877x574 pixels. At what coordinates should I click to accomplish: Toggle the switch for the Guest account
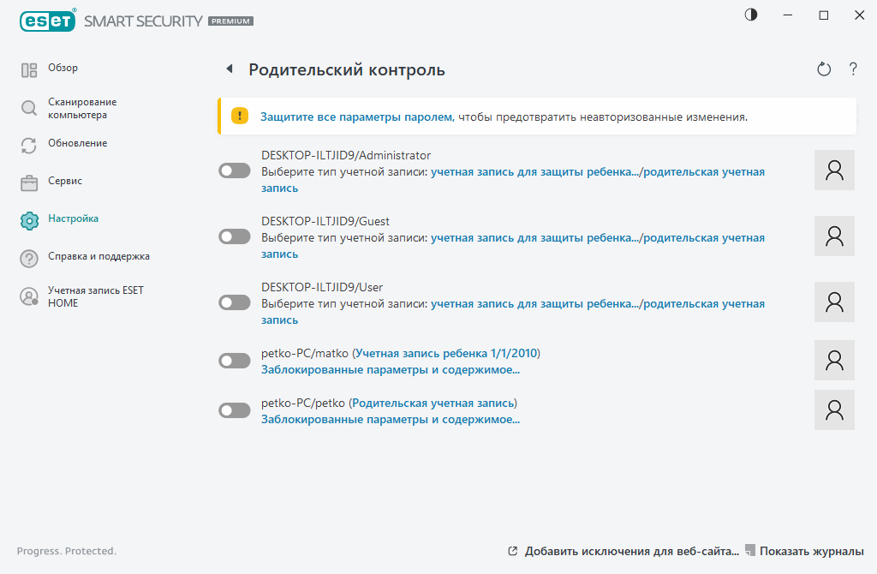click(x=234, y=236)
